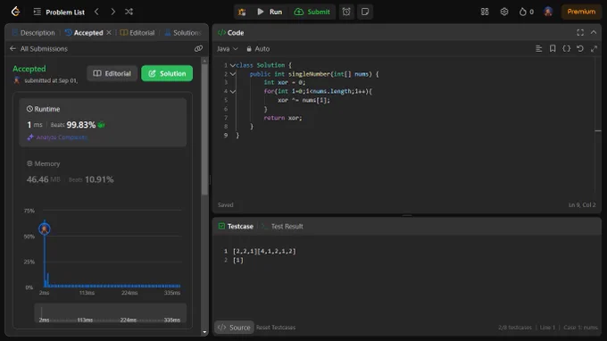Click the Ln 9, Col 2 status
The width and height of the screenshot is (607, 341).
(582, 205)
